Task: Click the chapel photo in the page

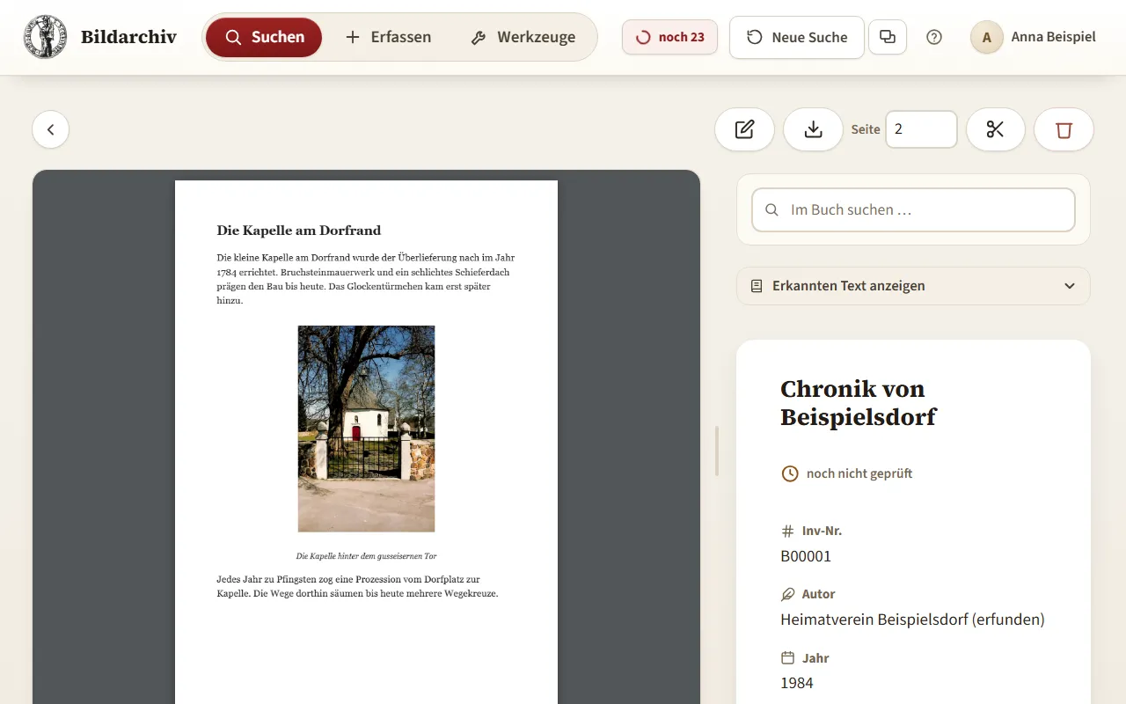Action: click(x=366, y=429)
